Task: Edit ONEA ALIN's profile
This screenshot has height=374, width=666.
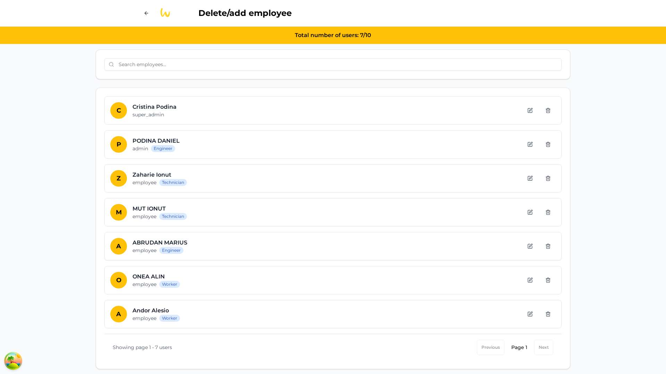Action: 530,280
